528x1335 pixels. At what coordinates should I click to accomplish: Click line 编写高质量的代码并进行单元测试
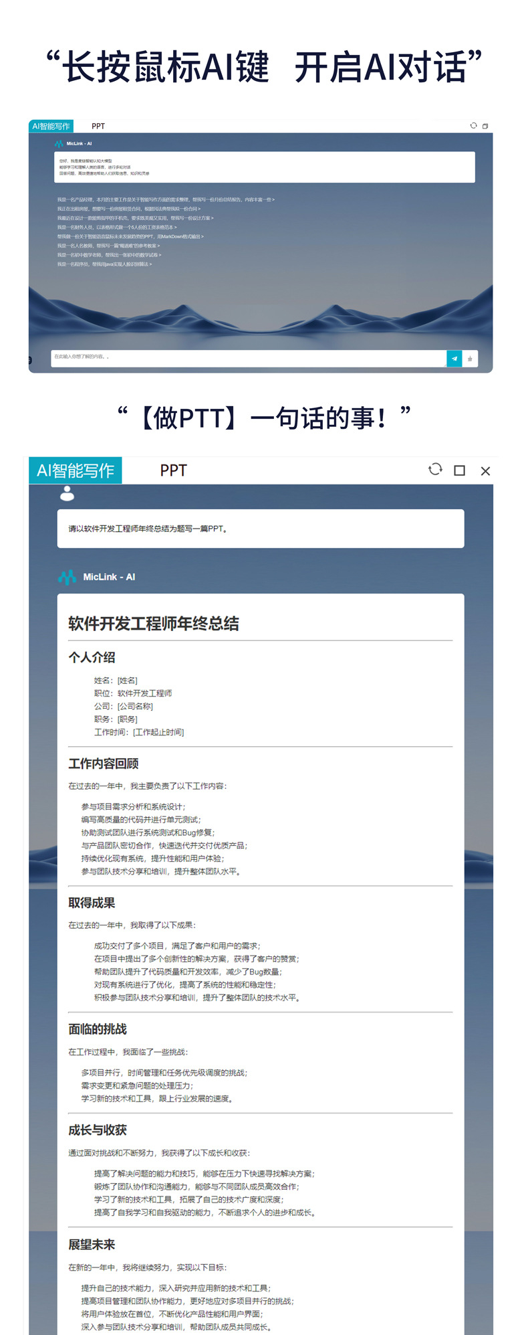(x=141, y=820)
